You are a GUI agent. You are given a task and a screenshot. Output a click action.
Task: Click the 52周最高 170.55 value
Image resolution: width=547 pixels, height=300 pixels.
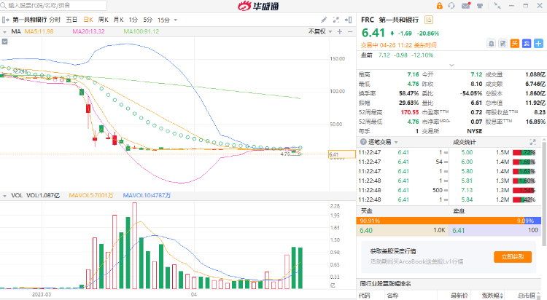click(x=410, y=112)
